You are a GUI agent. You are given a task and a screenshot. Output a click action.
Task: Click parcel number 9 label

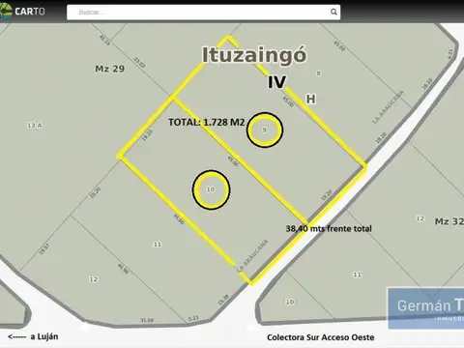point(264,130)
